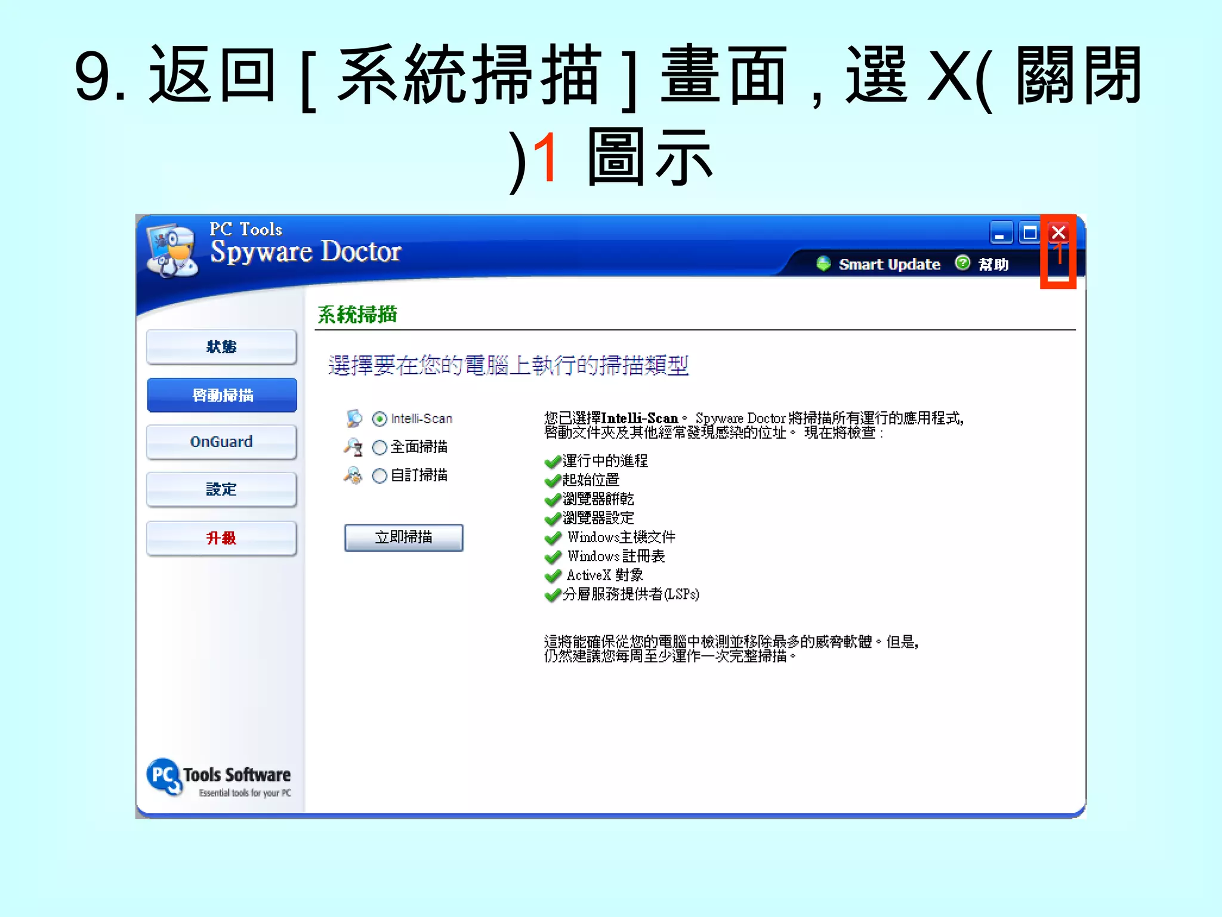Open the OnGuard section
The width and height of the screenshot is (1222, 917).
pyautogui.click(x=221, y=442)
